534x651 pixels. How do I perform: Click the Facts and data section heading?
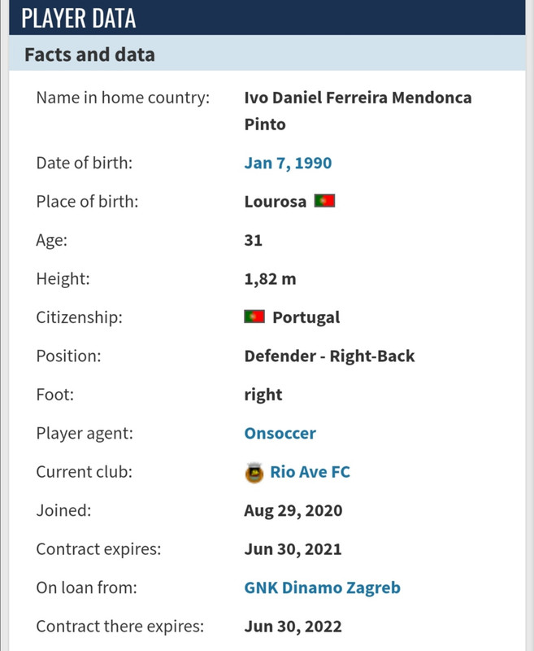89,55
